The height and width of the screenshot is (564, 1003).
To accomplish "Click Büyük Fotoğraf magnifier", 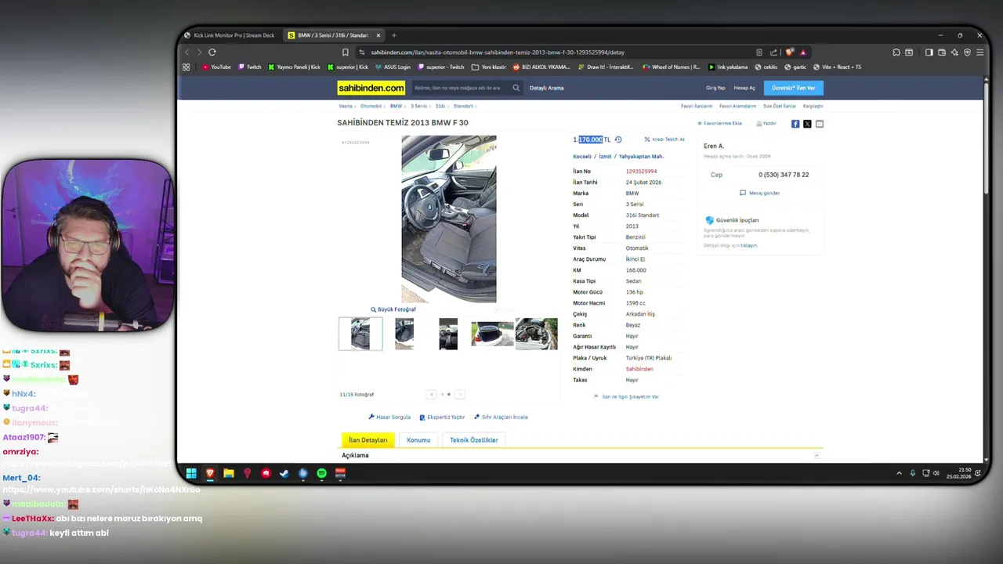I will pos(393,309).
